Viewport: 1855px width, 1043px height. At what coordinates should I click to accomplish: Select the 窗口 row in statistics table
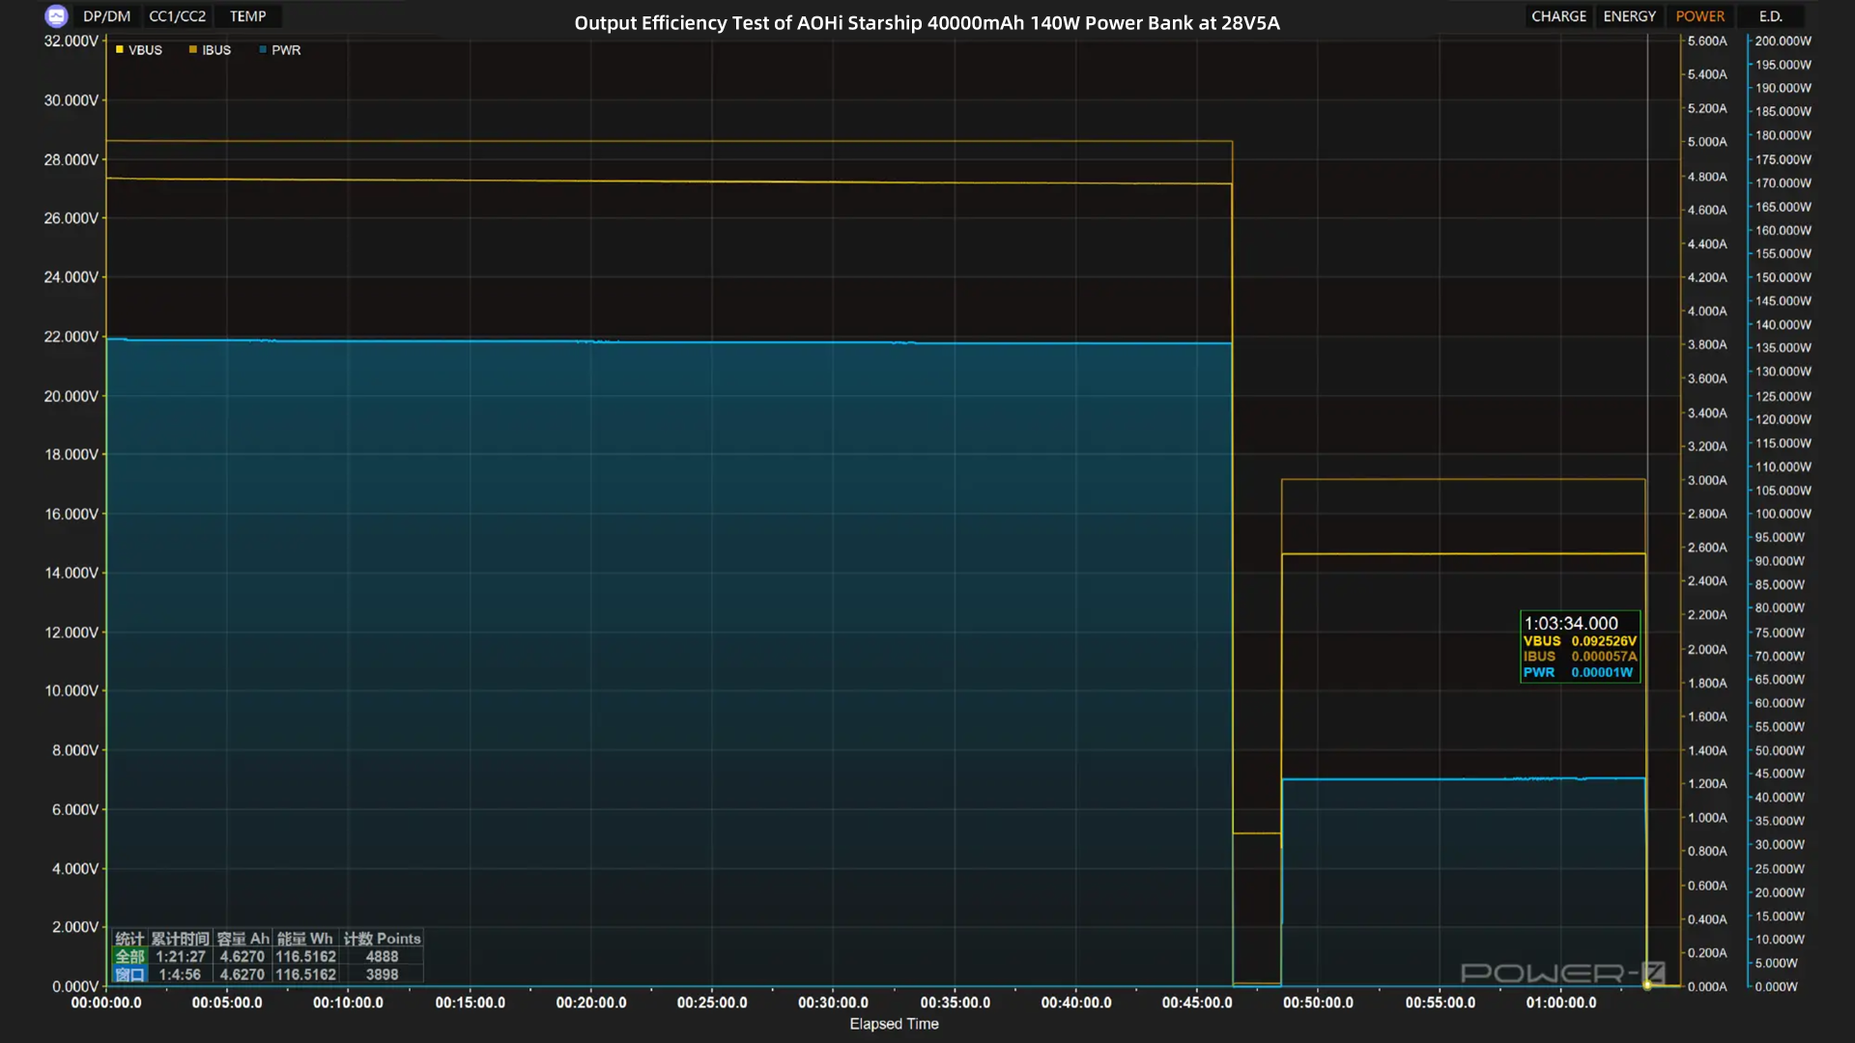267,975
